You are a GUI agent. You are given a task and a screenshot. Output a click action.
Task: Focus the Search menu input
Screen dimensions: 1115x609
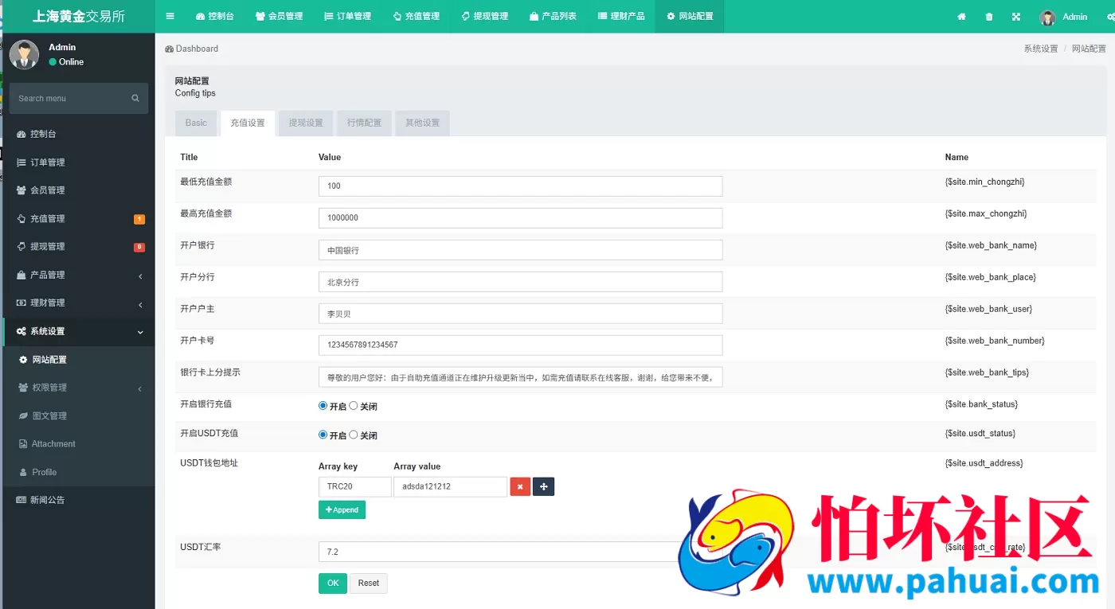(x=68, y=98)
